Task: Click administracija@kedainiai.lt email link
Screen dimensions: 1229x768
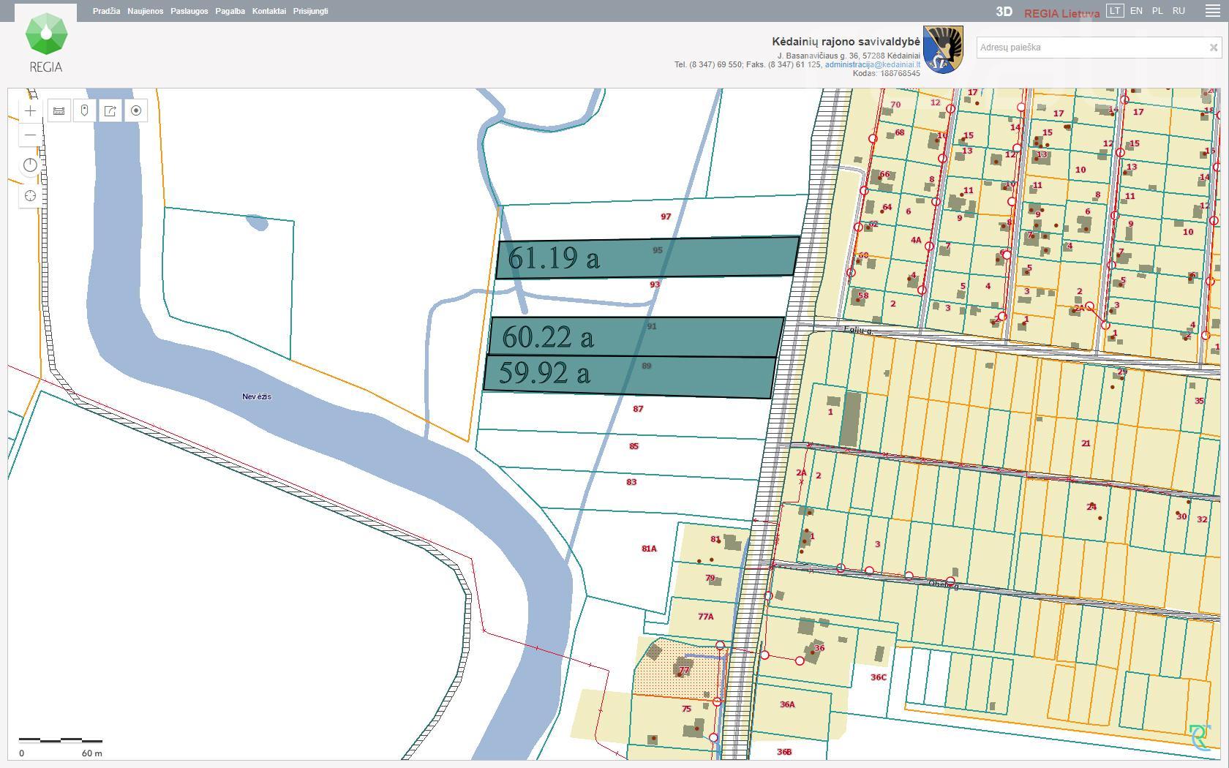Action: 873,64
